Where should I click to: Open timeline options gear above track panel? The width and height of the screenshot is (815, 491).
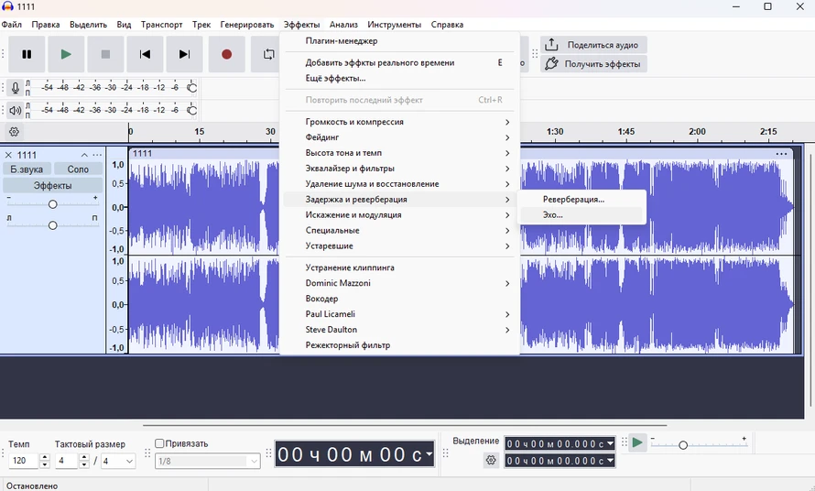tap(14, 132)
